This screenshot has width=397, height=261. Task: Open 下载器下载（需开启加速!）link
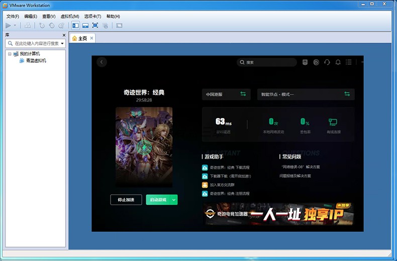tap(230, 176)
